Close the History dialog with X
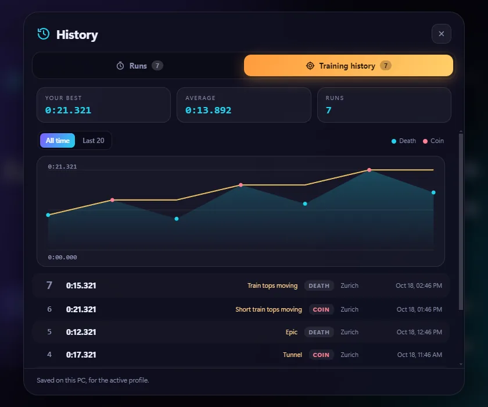 [442, 34]
